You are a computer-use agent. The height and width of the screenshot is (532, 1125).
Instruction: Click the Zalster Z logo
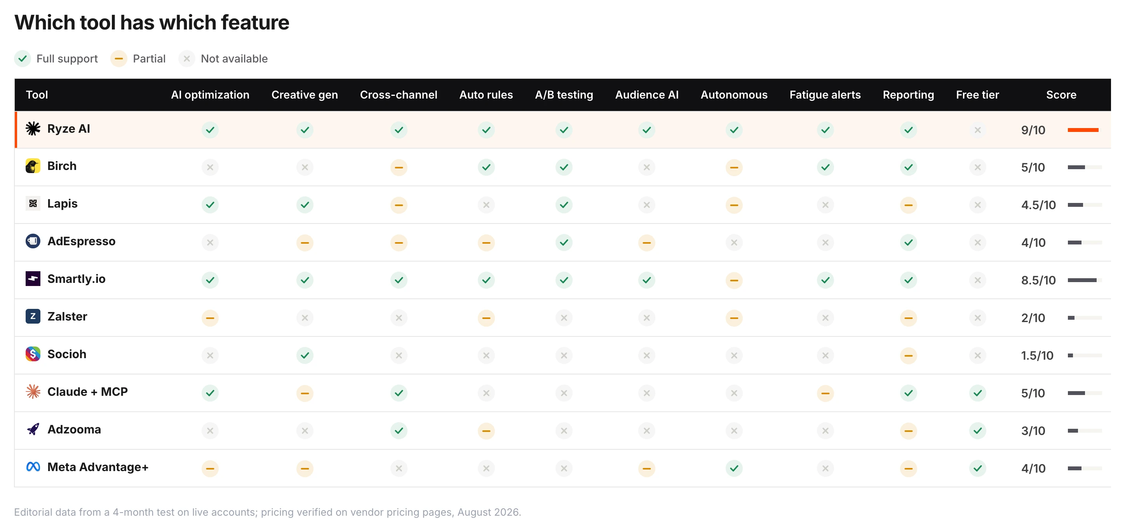point(33,317)
